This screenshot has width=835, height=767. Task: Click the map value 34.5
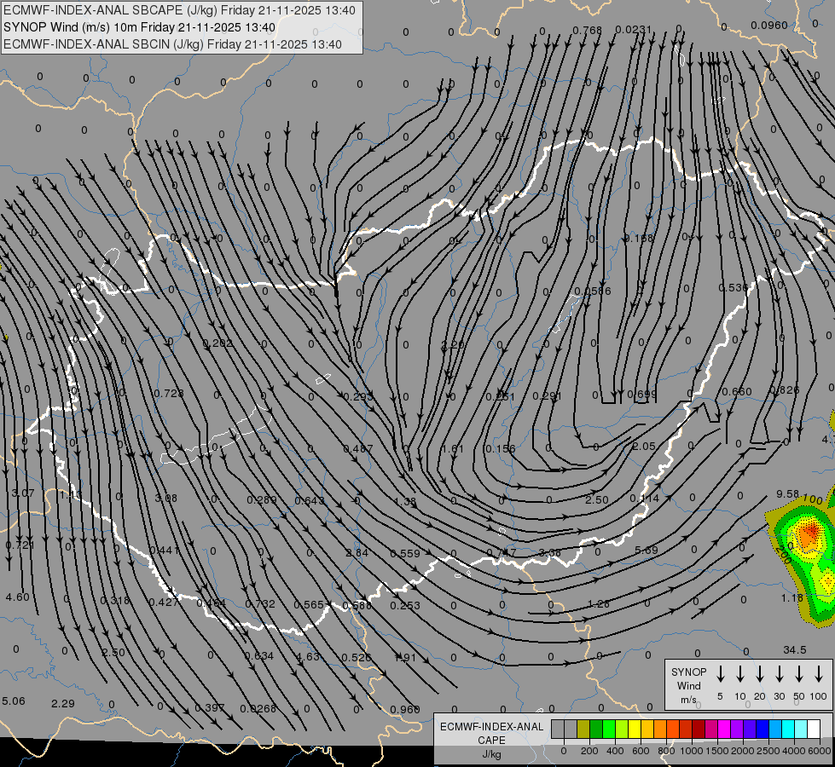[795, 650]
